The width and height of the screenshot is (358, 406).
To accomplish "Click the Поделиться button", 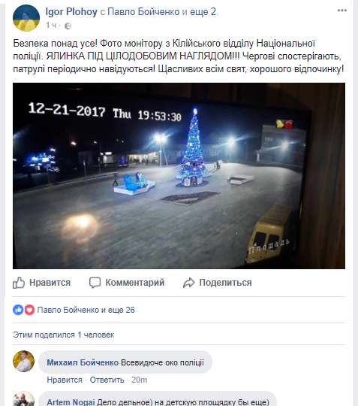I will tap(217, 283).
